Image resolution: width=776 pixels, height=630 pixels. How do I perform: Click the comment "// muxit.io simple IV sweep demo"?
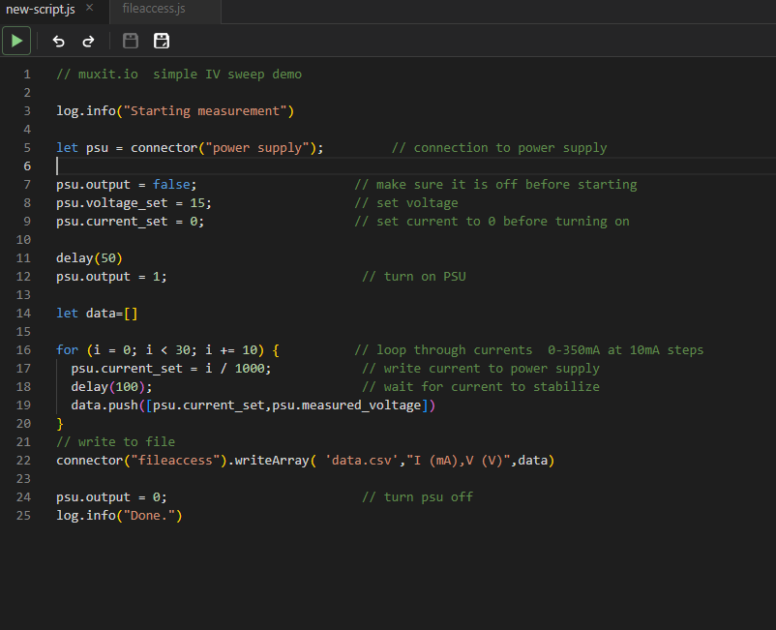pyautogui.click(x=179, y=75)
